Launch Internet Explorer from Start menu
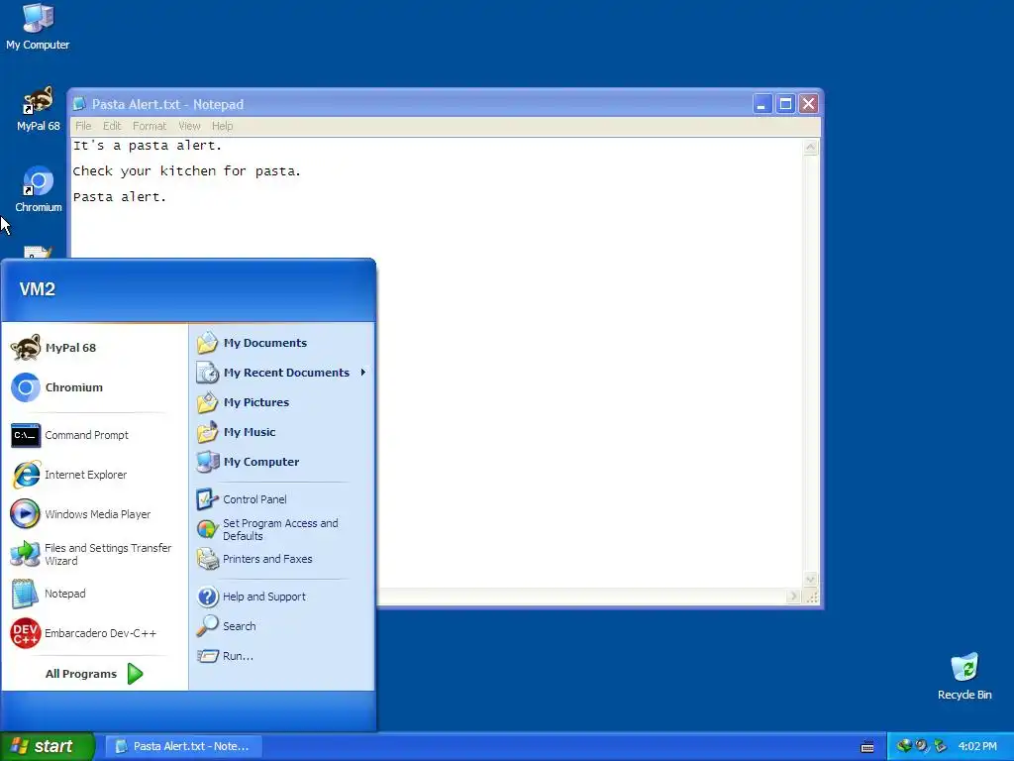The image size is (1014, 761). coord(95,475)
